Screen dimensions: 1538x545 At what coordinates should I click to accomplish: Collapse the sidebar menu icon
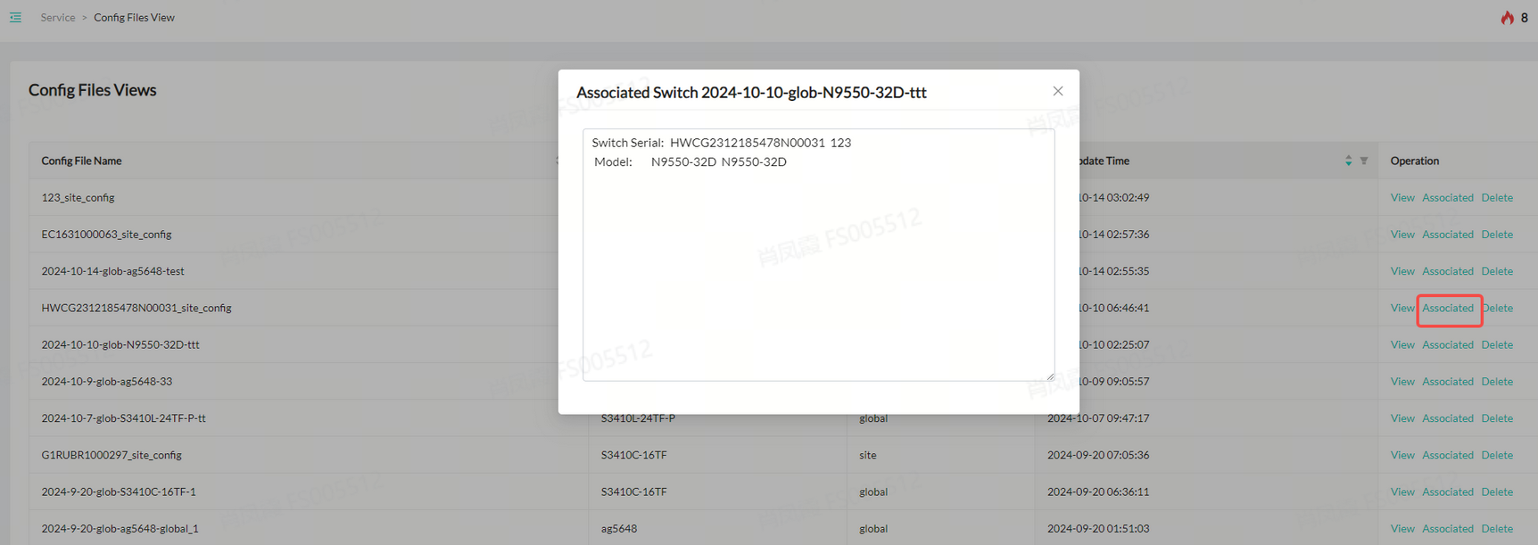click(15, 18)
